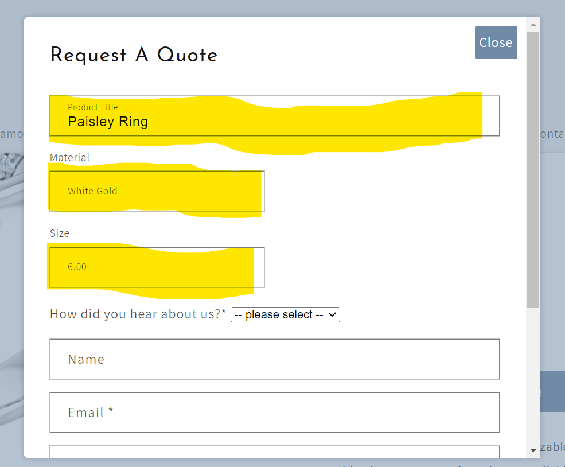Click the partially visible field below Email
Image resolution: width=565 pixels, height=467 pixels.
(274, 452)
